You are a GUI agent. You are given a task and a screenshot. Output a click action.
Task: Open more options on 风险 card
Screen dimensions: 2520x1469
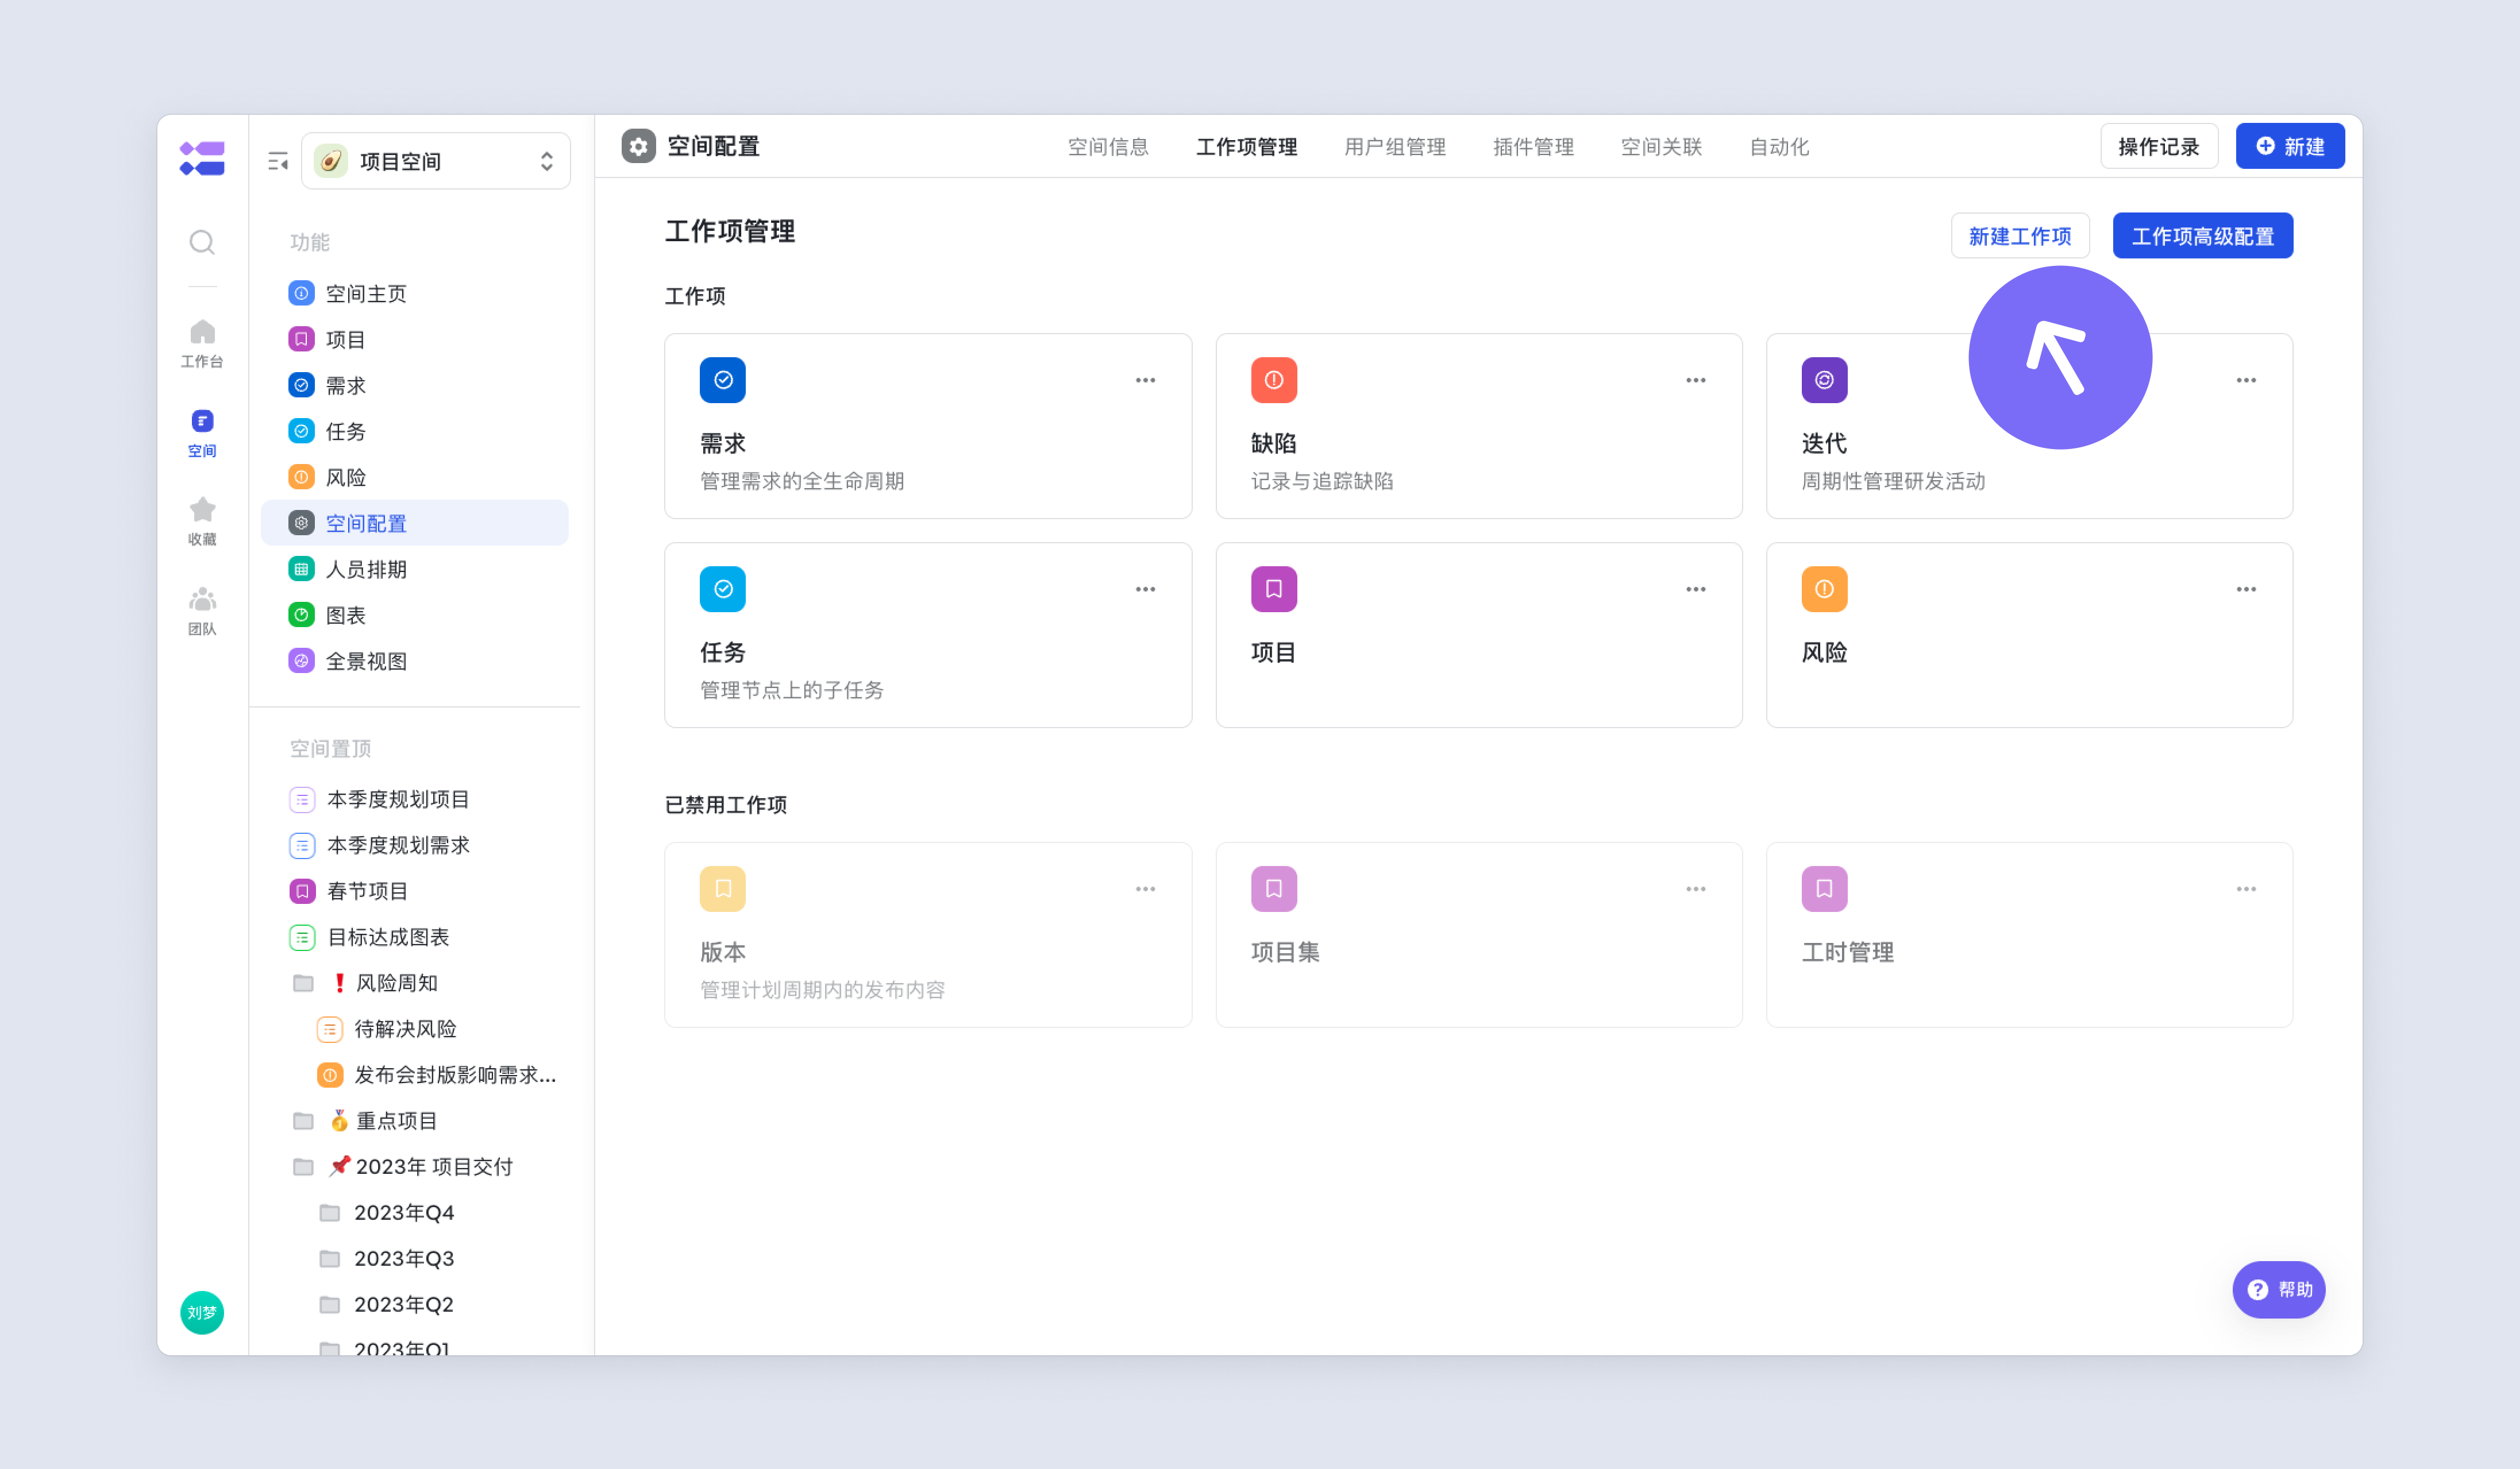(2246, 590)
